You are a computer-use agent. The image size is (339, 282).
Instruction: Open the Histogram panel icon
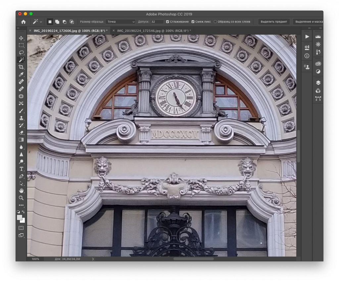coord(318,36)
